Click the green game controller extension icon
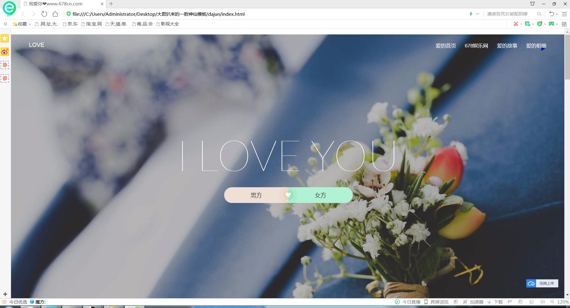The image size is (570, 308). click(x=551, y=24)
